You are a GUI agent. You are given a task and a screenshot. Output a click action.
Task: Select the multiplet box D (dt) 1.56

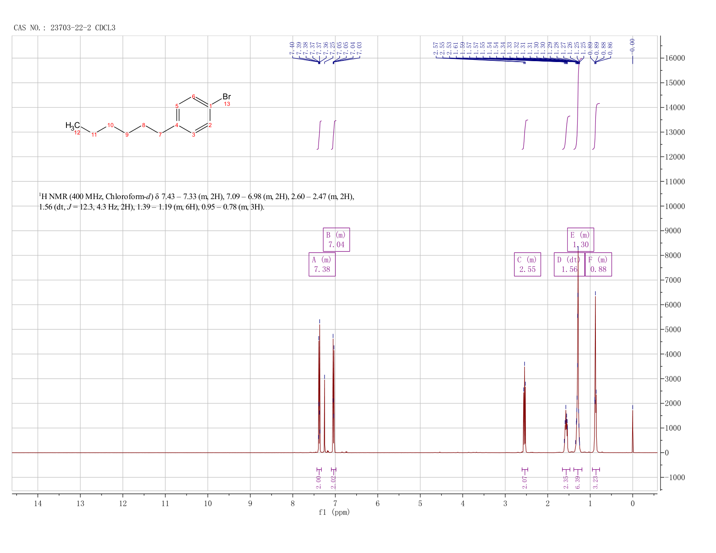coord(569,264)
